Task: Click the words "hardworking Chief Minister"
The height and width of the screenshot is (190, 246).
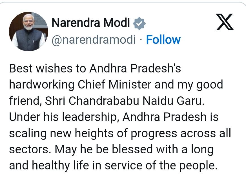Action: pos(75,85)
